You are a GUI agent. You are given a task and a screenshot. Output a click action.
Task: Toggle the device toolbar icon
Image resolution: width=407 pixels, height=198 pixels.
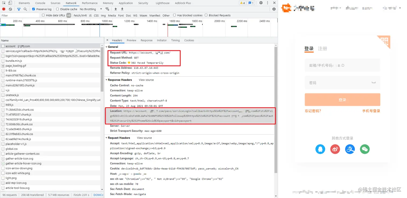(x=10, y=3)
